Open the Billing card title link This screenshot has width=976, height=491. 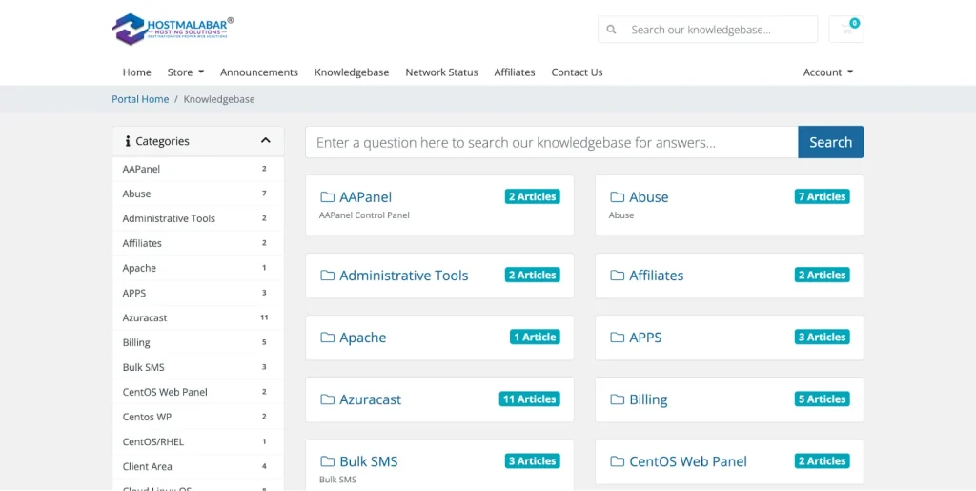[x=648, y=399]
